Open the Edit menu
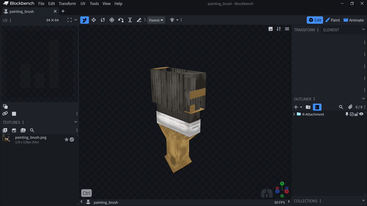The width and height of the screenshot is (367, 206). coord(51,4)
